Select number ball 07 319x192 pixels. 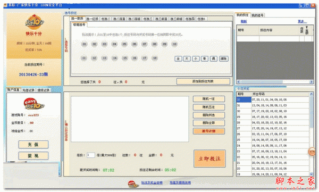point(145,44)
